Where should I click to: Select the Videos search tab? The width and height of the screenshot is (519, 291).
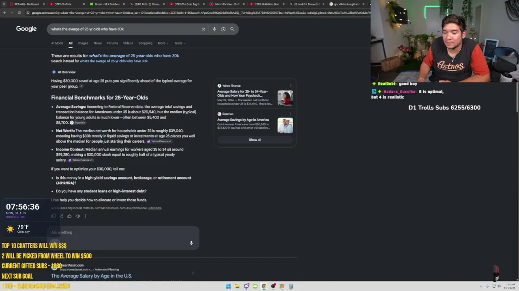[x=128, y=43]
